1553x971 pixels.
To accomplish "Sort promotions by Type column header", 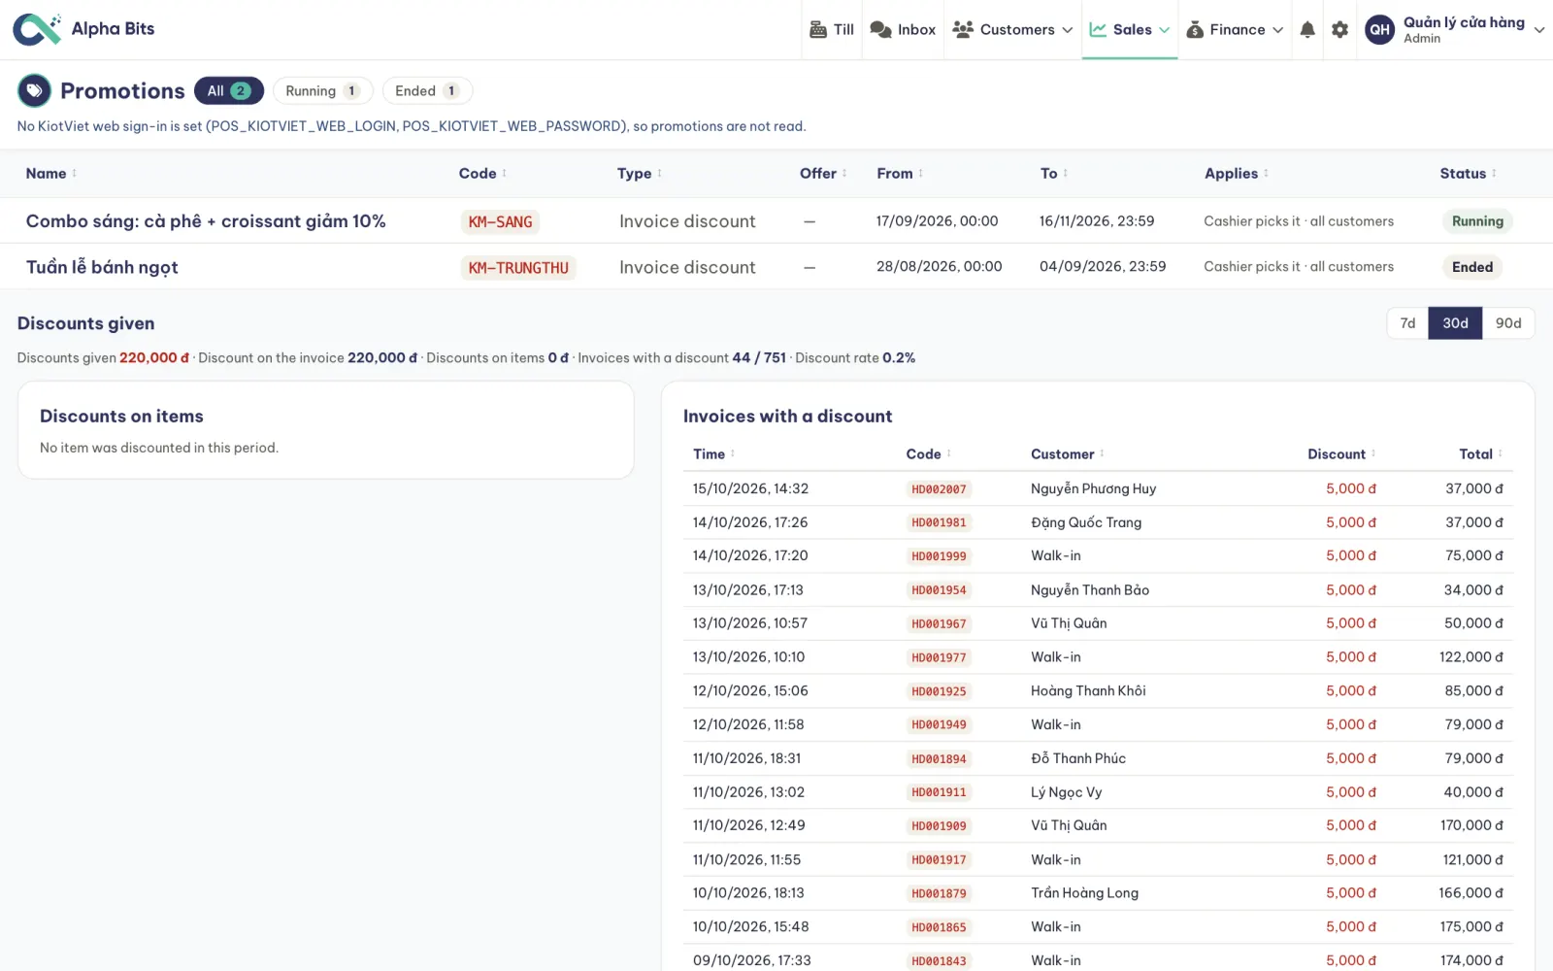I will tap(639, 173).
